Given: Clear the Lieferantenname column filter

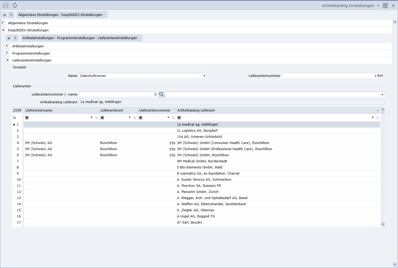Looking at the screenshot, I should click(x=96, y=118).
